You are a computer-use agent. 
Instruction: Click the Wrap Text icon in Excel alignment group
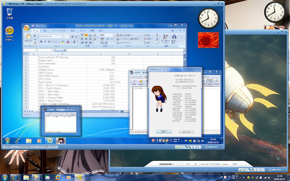click(x=95, y=35)
